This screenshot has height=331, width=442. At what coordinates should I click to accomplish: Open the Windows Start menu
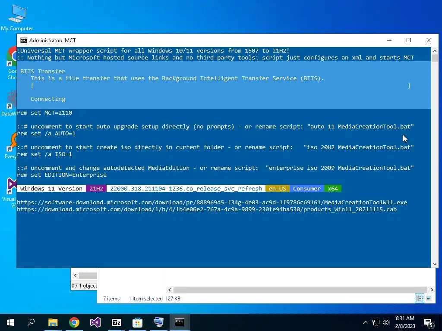(x=10, y=322)
